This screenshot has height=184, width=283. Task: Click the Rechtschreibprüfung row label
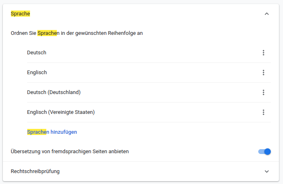click(35, 171)
